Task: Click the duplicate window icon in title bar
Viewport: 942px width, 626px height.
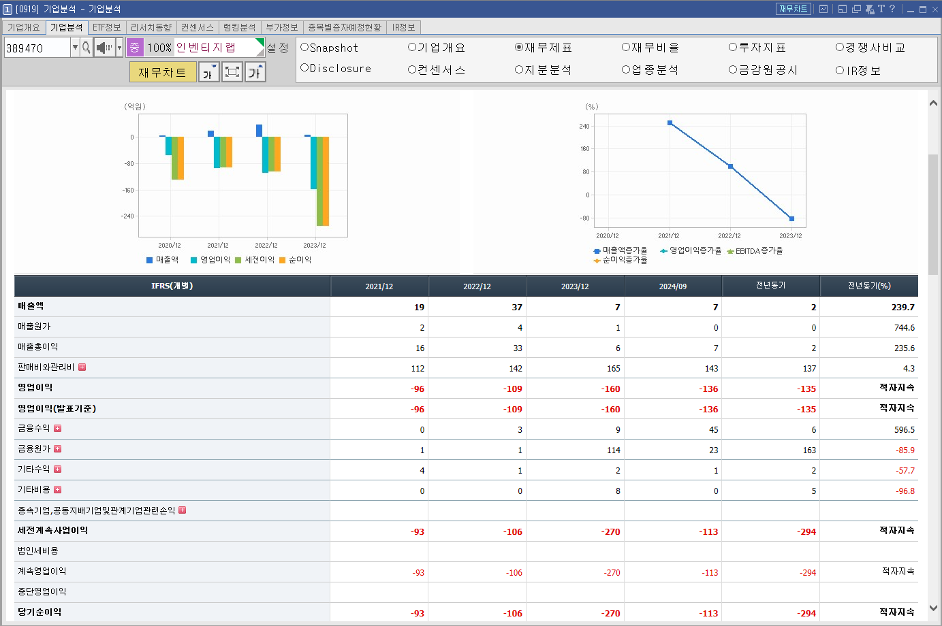Action: 856,9
